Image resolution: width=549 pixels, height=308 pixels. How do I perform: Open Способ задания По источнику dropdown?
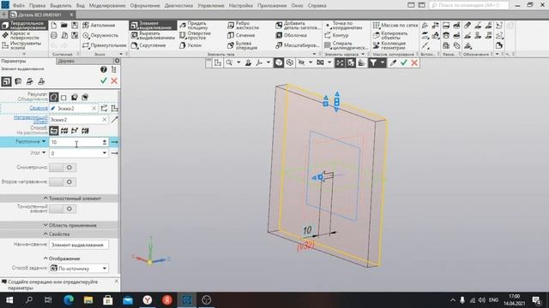click(x=105, y=269)
